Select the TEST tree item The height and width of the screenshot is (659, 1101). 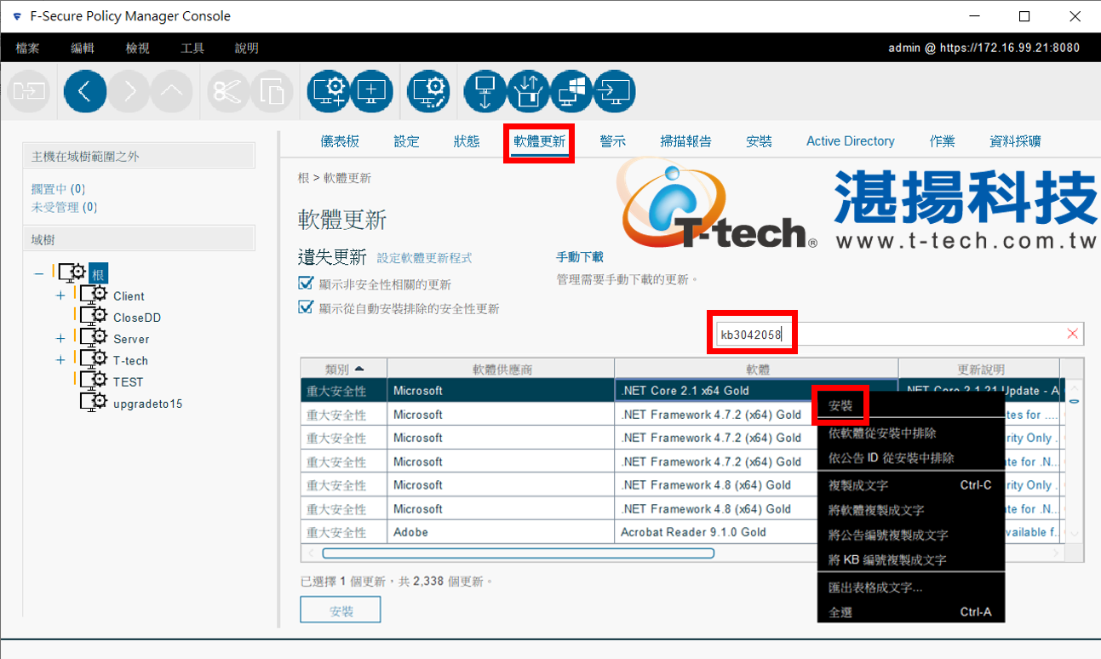tap(128, 381)
